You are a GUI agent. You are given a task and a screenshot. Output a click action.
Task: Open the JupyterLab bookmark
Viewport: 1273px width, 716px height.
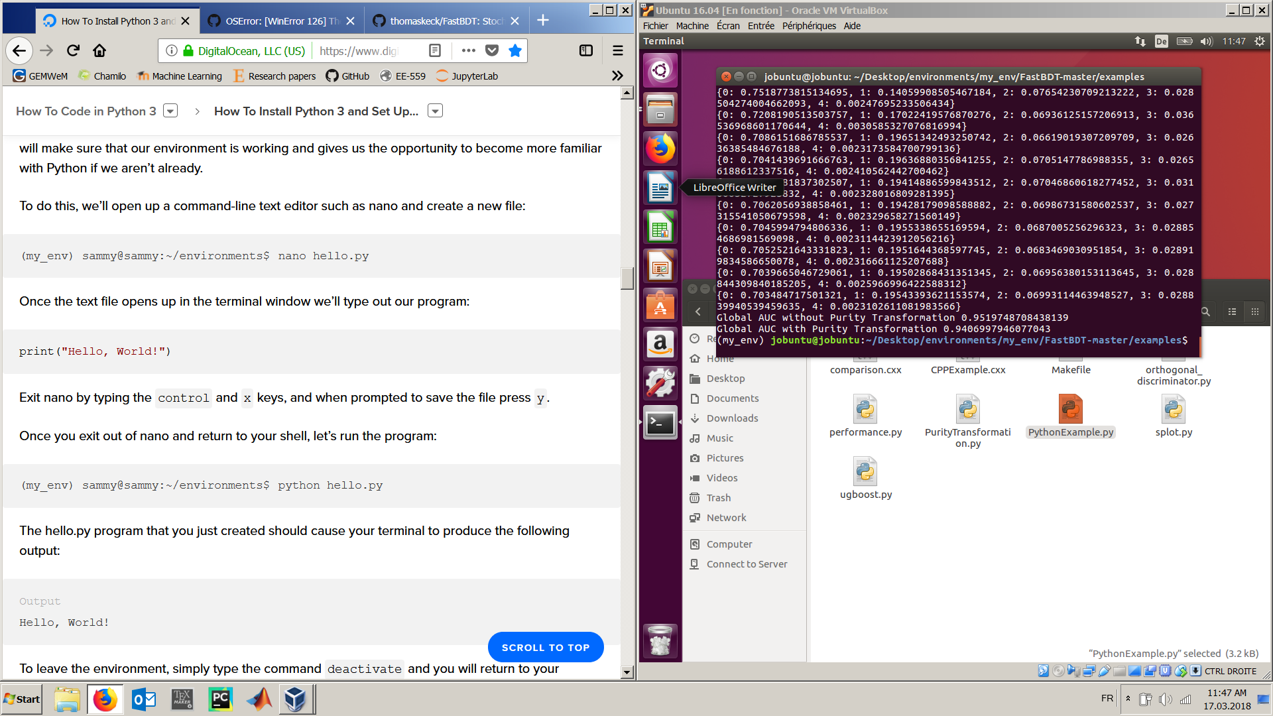(467, 76)
